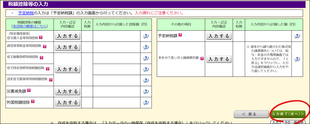Click red question mark beside 住宅特定改修特別税額控除

tap(48, 69)
